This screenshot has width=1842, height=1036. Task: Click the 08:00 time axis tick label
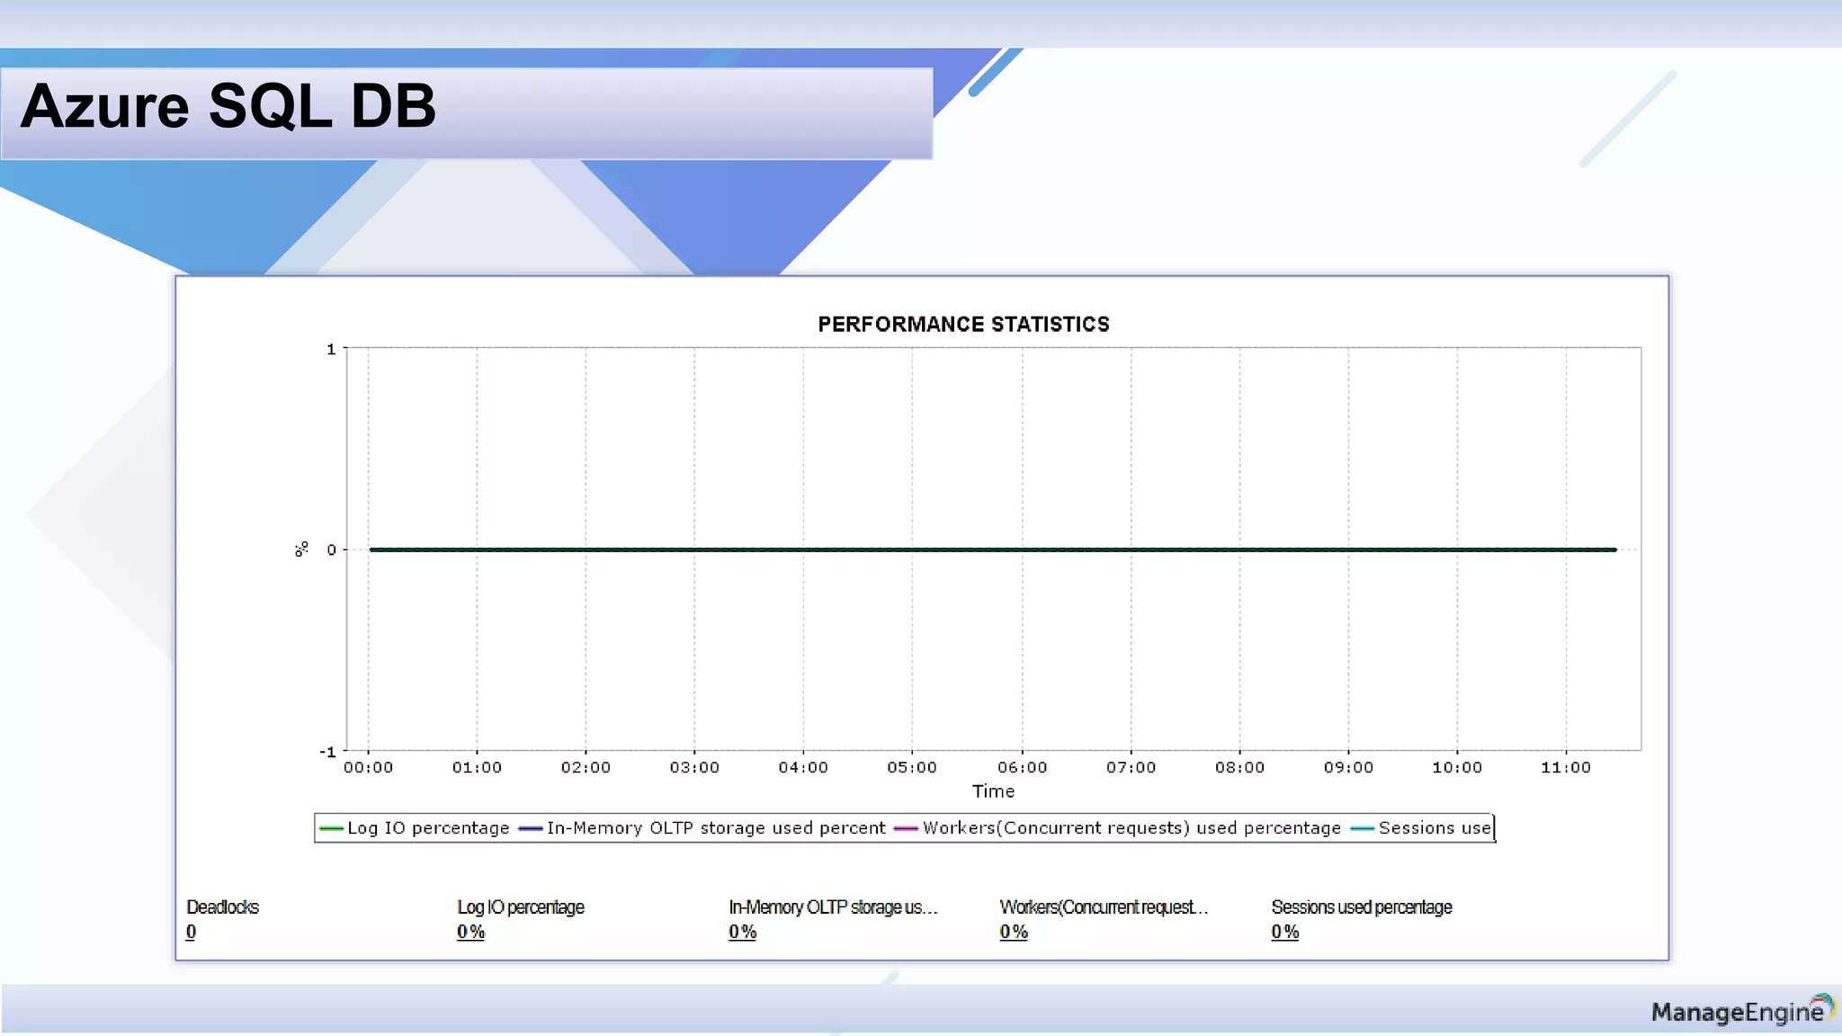click(1240, 767)
